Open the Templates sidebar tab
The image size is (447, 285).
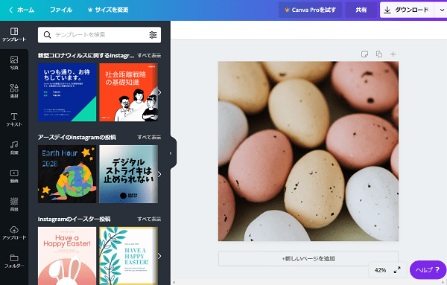click(x=14, y=35)
